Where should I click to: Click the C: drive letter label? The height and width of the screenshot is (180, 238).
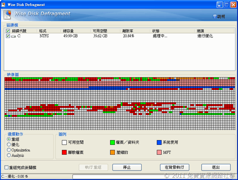[19, 36]
